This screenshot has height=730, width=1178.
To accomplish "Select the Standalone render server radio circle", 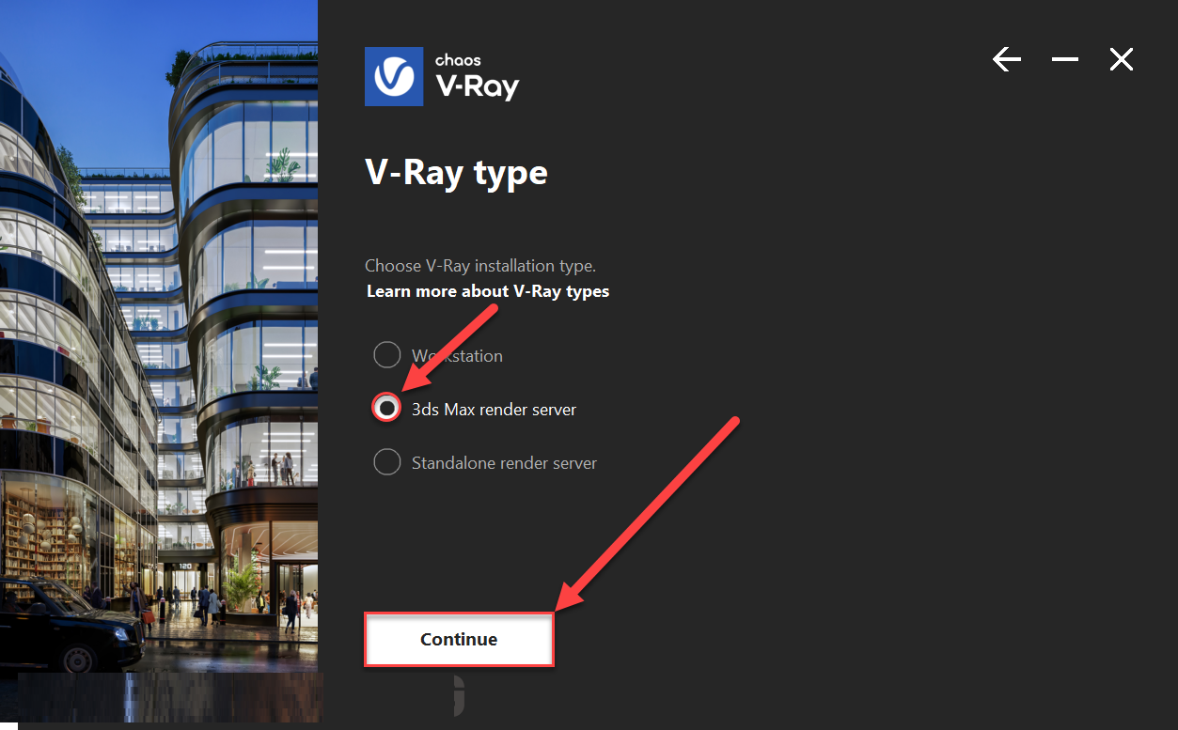I will [386, 462].
